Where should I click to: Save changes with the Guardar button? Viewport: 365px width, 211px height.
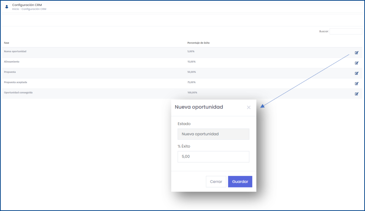click(240, 182)
